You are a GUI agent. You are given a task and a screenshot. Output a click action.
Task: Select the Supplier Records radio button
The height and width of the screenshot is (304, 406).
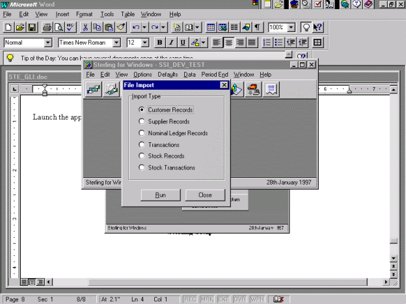[141, 121]
